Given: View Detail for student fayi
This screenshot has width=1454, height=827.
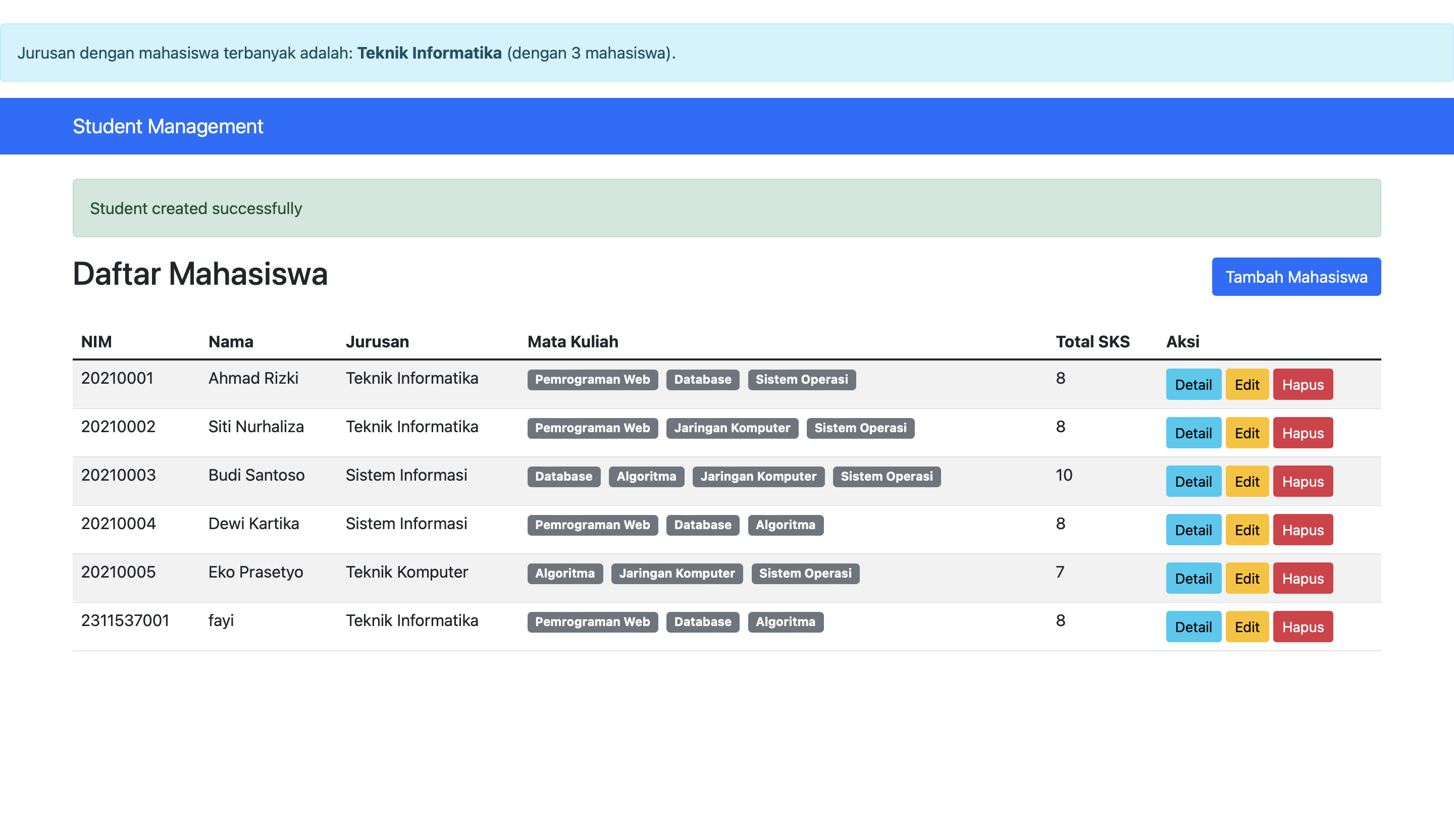Looking at the screenshot, I should click(x=1192, y=627).
